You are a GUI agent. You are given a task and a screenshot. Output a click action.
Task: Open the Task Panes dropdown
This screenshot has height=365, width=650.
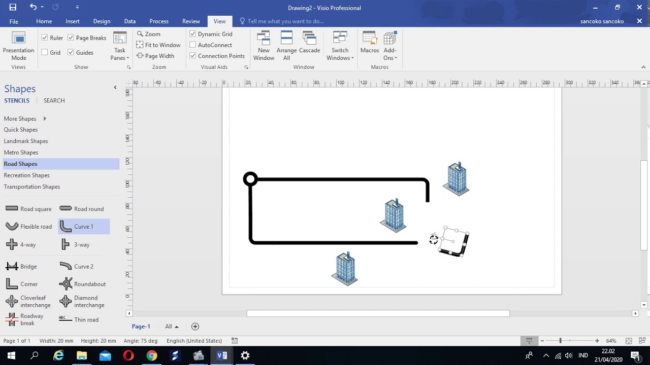[x=120, y=46]
